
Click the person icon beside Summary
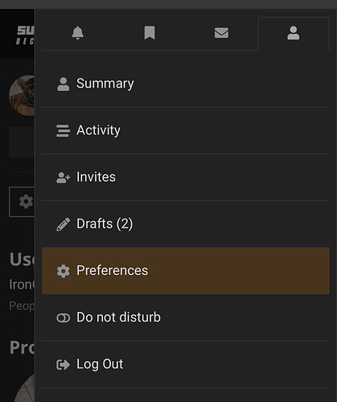[64, 84]
